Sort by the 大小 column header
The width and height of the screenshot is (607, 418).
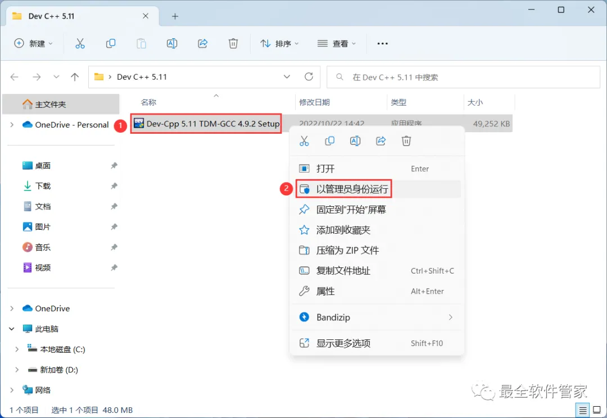(x=475, y=103)
